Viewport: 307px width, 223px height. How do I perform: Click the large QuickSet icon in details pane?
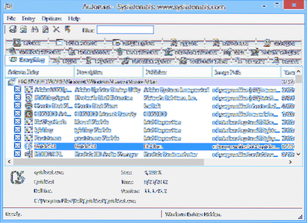17,177
